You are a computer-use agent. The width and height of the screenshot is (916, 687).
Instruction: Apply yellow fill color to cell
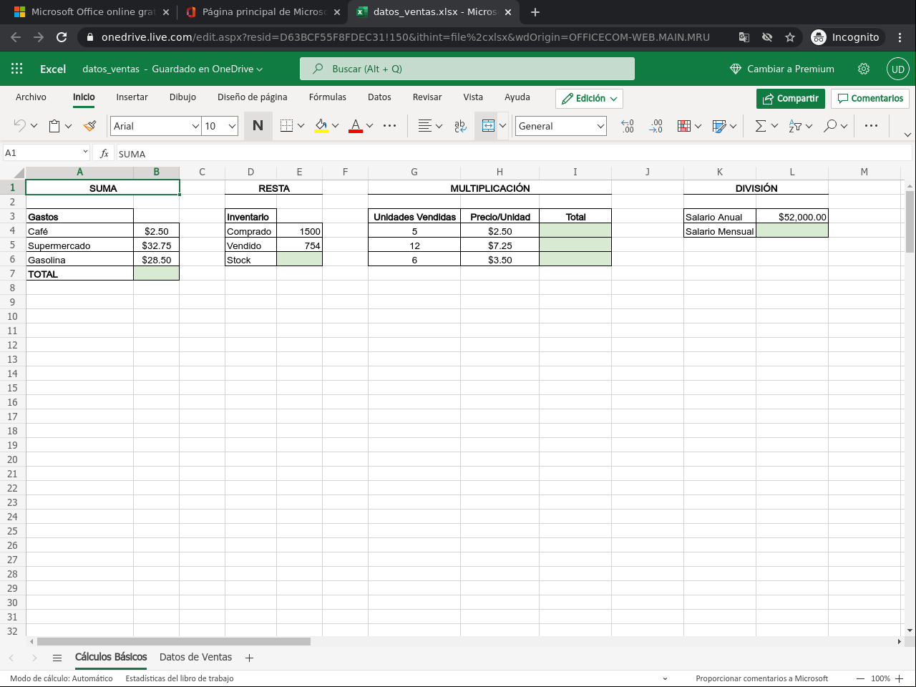pyautogui.click(x=321, y=126)
